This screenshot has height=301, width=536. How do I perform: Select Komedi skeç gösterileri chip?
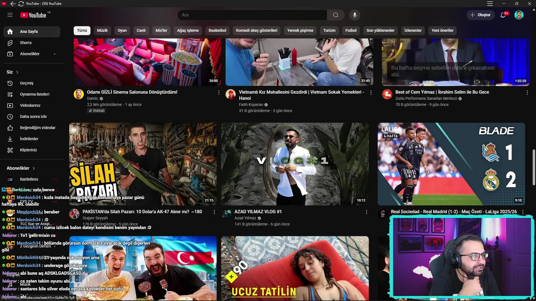pos(257,31)
